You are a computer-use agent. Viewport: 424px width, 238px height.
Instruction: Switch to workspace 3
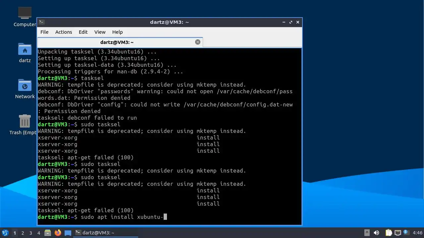click(x=31, y=233)
